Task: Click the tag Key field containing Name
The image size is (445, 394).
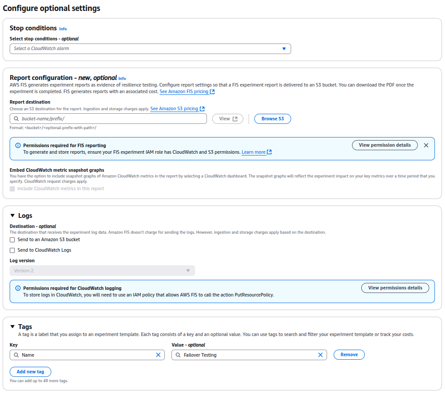Action: coord(87,355)
